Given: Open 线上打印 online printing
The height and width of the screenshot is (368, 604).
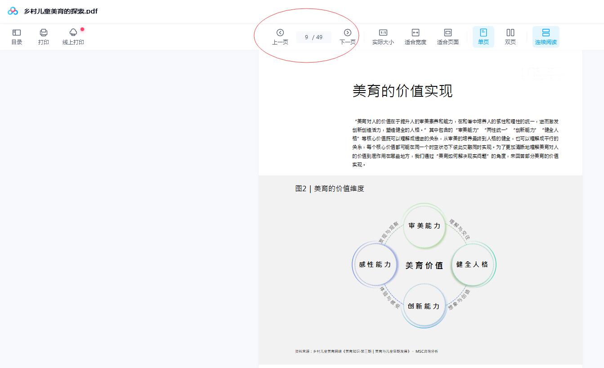Looking at the screenshot, I should (x=73, y=37).
